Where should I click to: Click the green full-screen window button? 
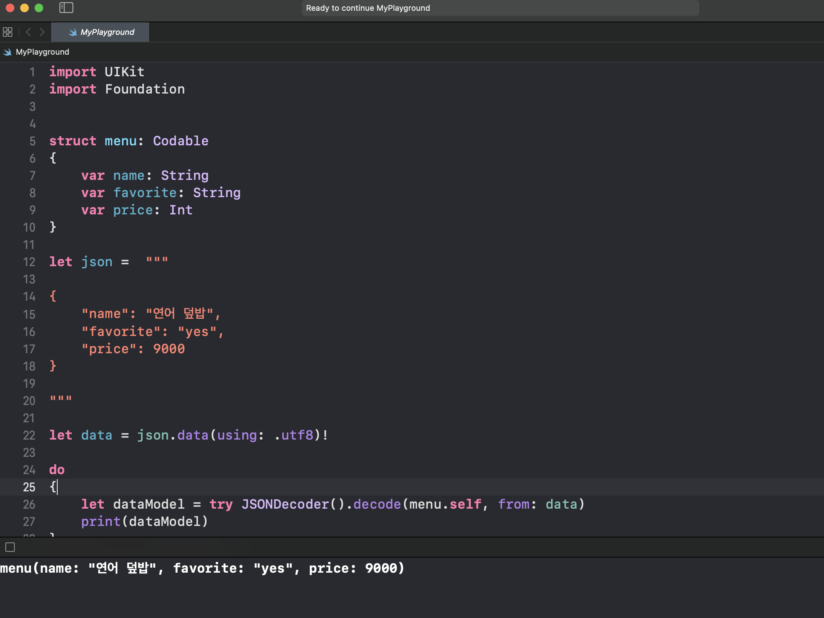point(39,8)
